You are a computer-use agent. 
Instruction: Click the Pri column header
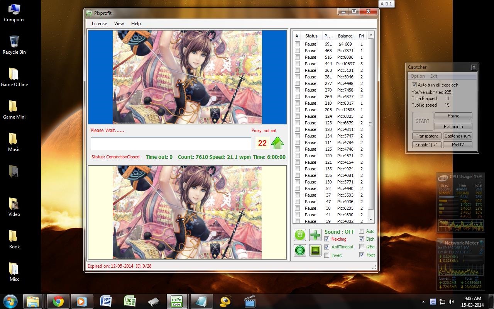(362, 36)
